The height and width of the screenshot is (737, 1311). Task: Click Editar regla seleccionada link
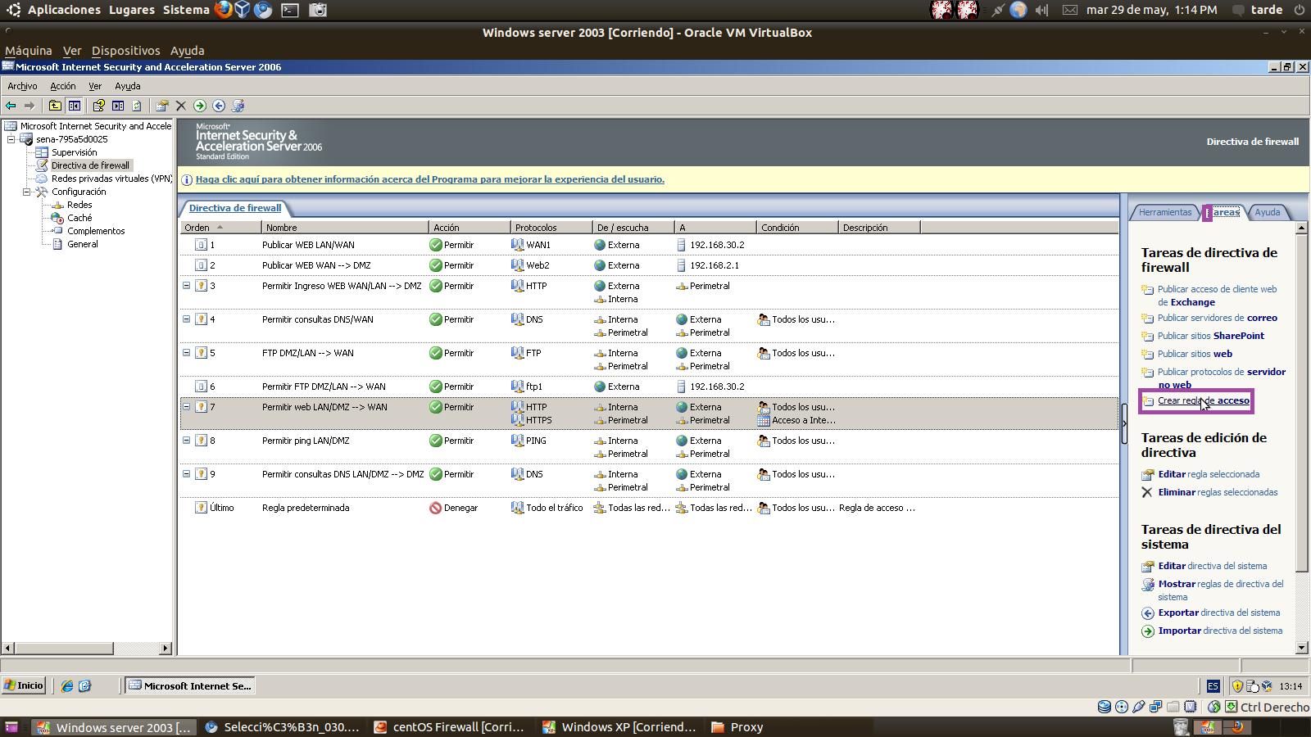click(x=1209, y=474)
